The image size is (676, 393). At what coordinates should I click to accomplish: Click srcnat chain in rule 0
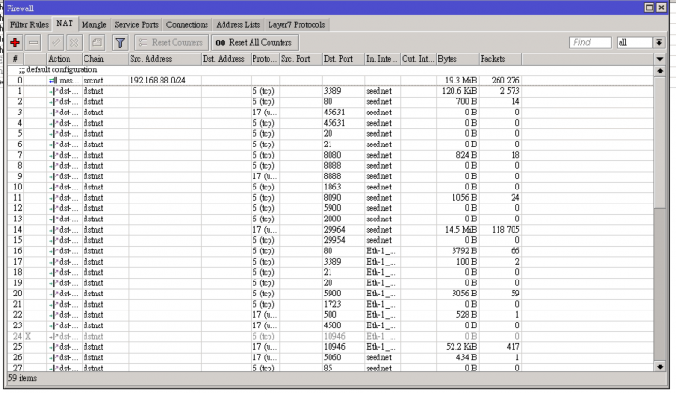coord(94,81)
